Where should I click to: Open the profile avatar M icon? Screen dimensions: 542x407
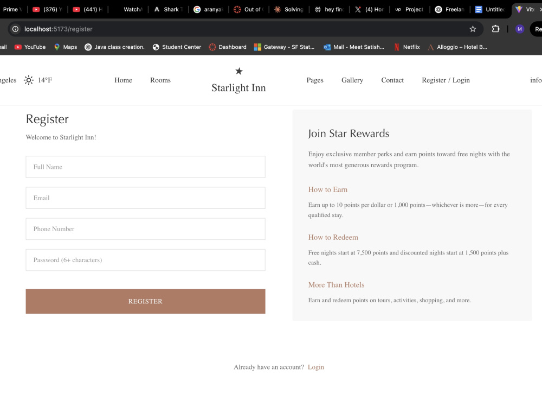coord(520,29)
